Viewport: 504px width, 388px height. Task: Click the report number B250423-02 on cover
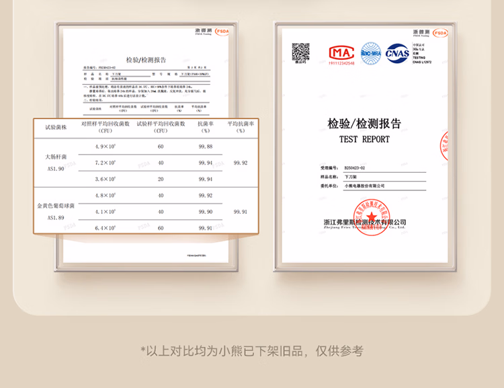[x=355, y=168]
